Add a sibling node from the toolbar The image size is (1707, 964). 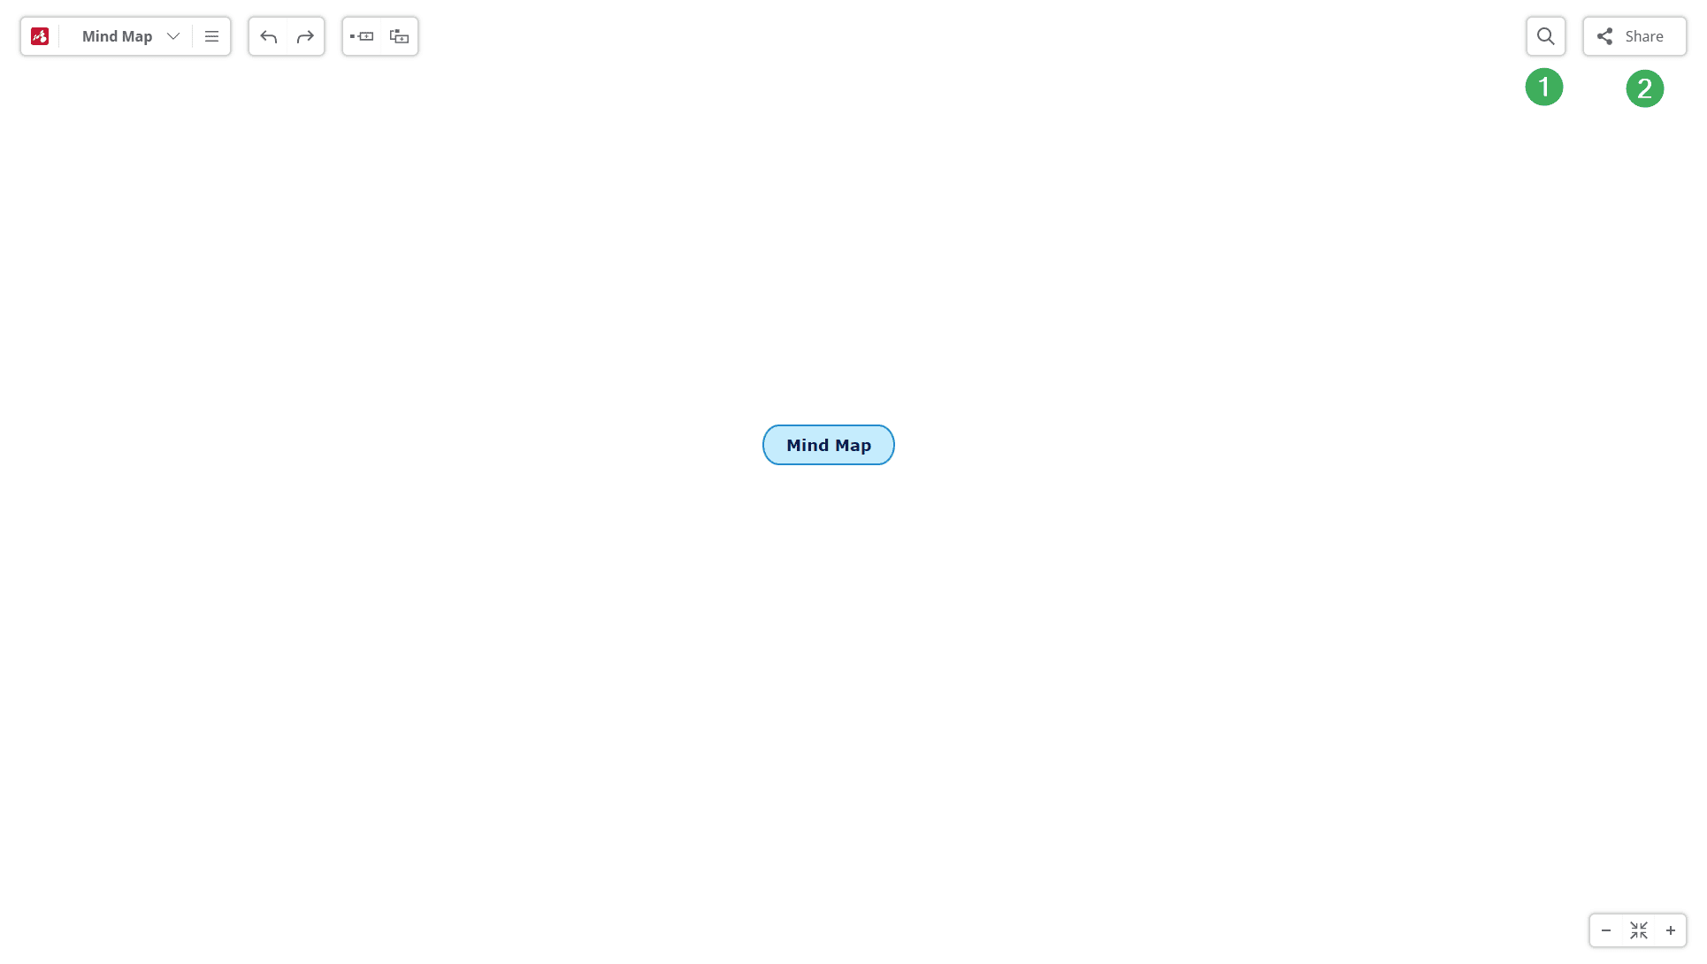(362, 36)
